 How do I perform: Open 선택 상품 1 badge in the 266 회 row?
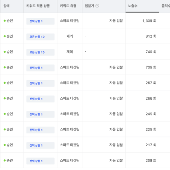pyautogui.click(x=41, y=99)
